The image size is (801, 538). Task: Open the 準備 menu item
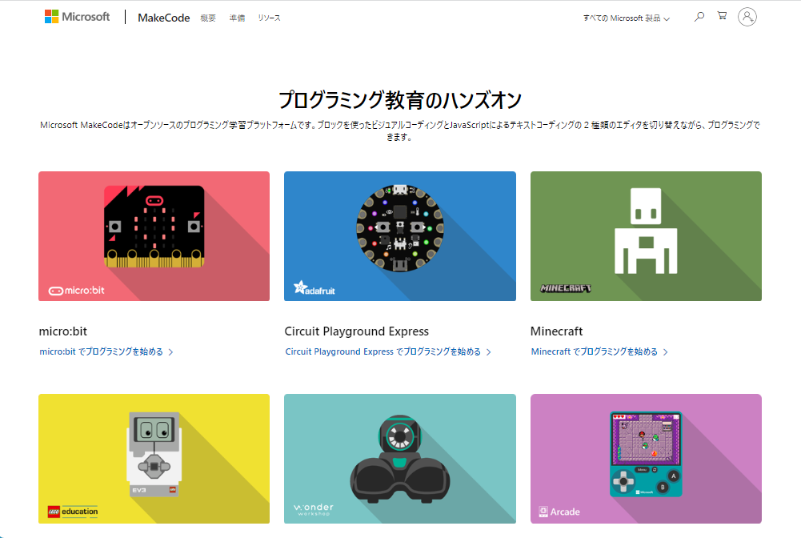(237, 18)
